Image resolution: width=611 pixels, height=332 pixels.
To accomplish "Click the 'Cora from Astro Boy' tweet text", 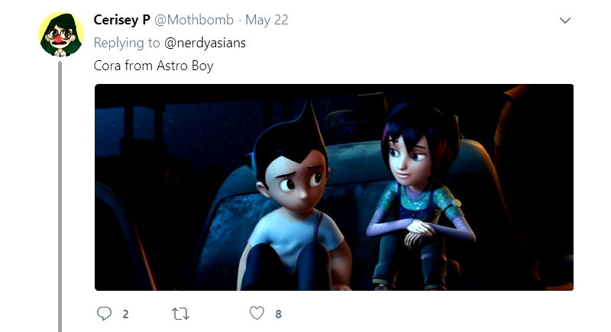I will [154, 66].
